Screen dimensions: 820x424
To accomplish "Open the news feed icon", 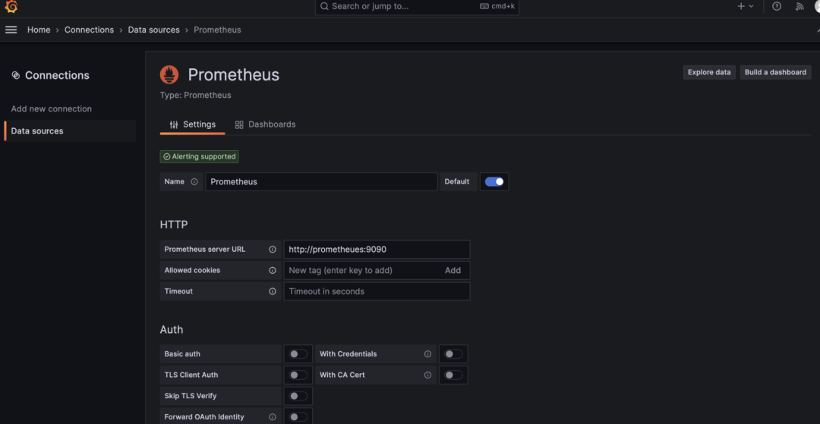I will (x=799, y=6).
